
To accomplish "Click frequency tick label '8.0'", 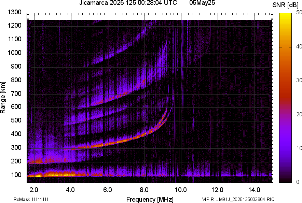I will (x=144, y=190).
